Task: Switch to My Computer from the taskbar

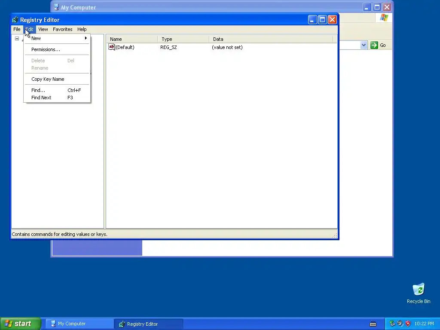Action: [79, 324]
